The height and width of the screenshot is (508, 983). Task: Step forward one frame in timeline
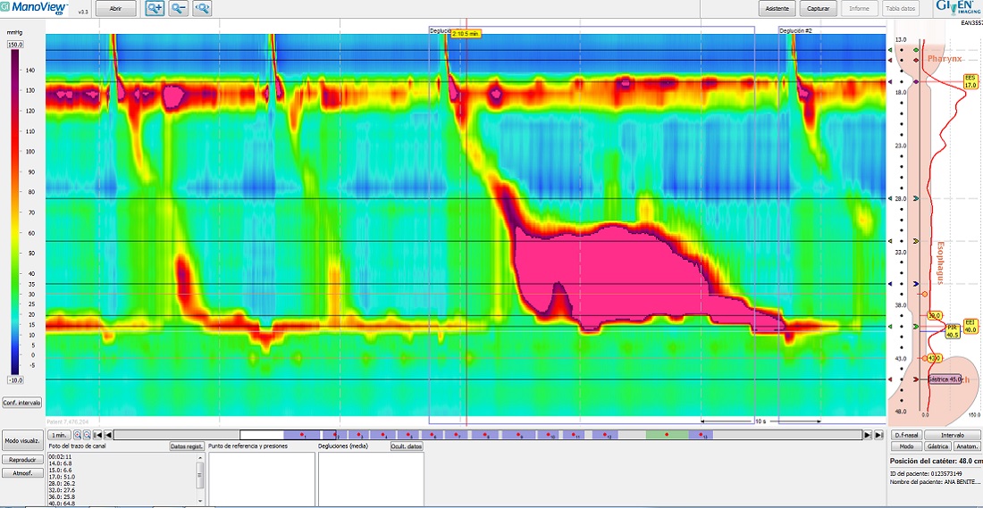pos(868,435)
